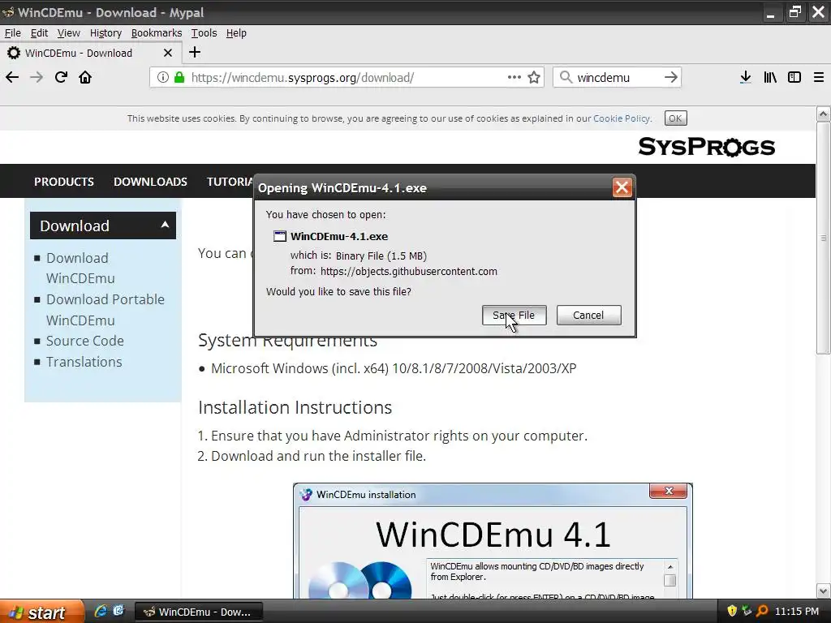The height and width of the screenshot is (623, 831).
Task: Open the View menu
Action: [68, 32]
